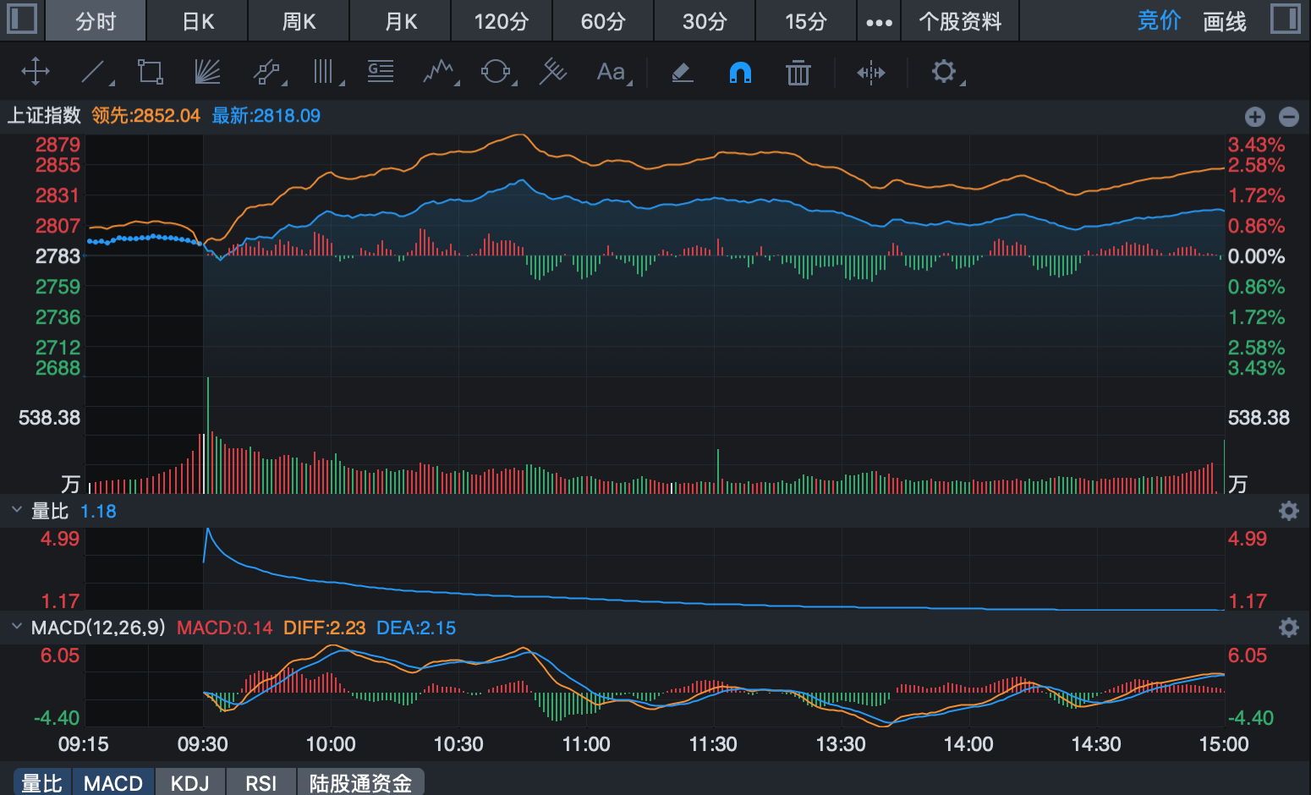The width and height of the screenshot is (1311, 795).
Task: Select the KDJ indicator tab
Action: click(189, 783)
